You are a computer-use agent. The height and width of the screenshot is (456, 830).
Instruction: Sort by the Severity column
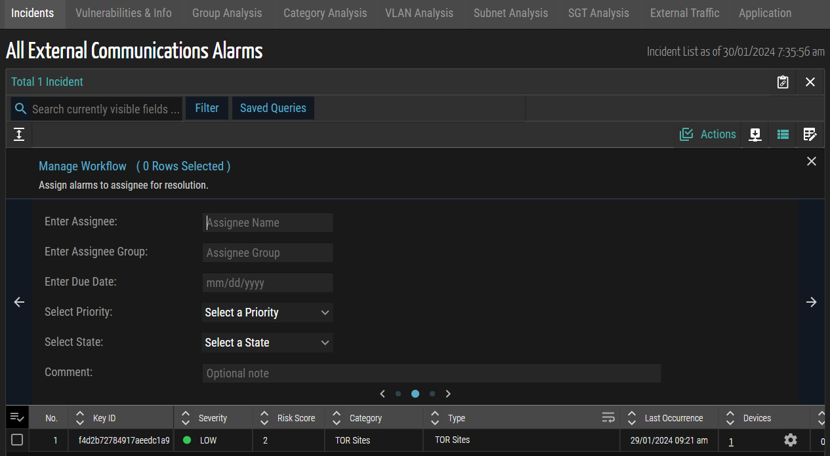pos(186,418)
